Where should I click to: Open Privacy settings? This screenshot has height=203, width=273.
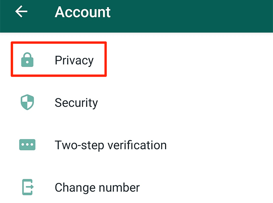click(x=74, y=61)
